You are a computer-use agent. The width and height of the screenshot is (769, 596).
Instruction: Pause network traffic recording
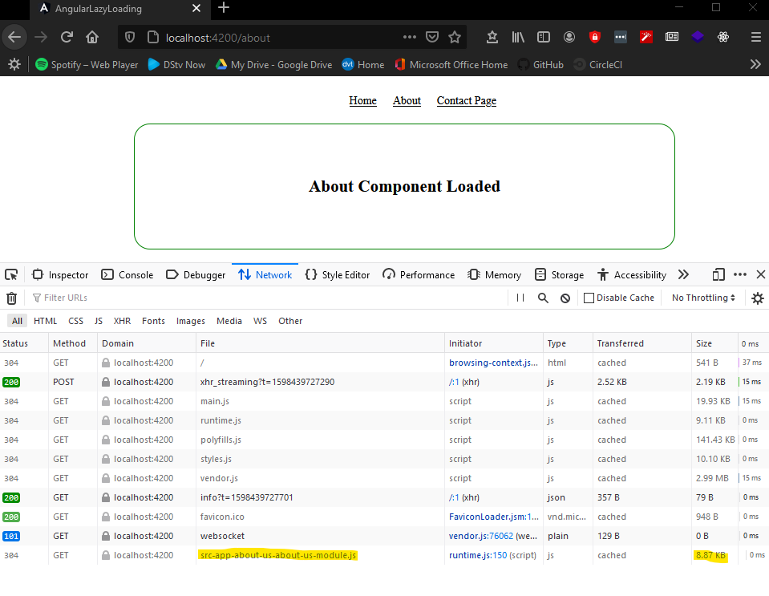click(x=522, y=298)
